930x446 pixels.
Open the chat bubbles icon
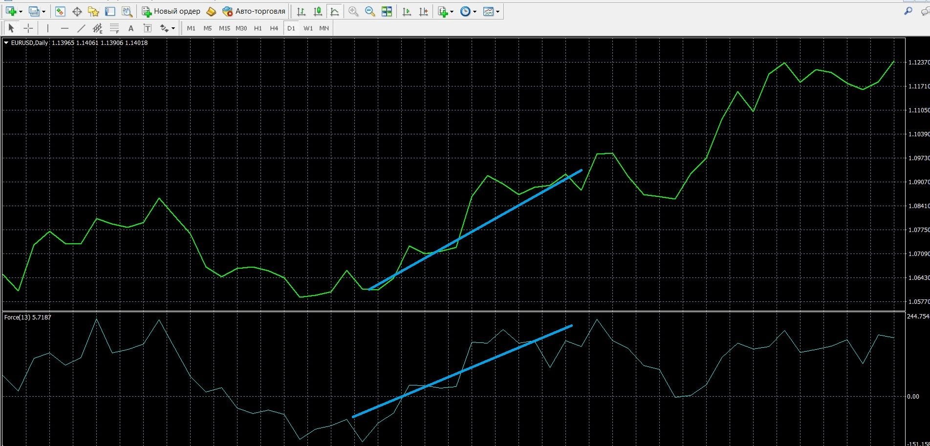click(925, 12)
